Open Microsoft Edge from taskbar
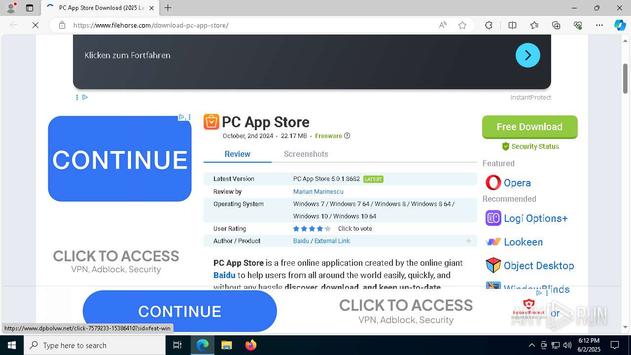Viewport: 631px width, 355px height. (x=203, y=345)
